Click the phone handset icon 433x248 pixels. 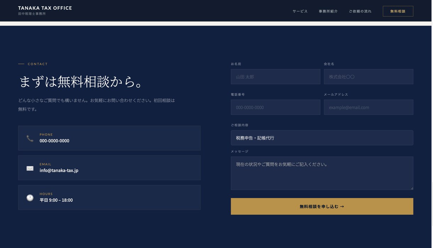tap(30, 138)
